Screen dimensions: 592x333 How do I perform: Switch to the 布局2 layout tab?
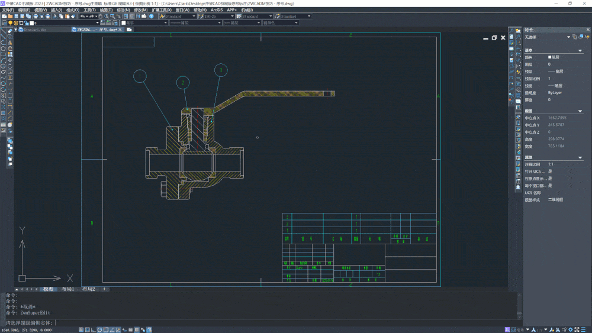pyautogui.click(x=88, y=289)
